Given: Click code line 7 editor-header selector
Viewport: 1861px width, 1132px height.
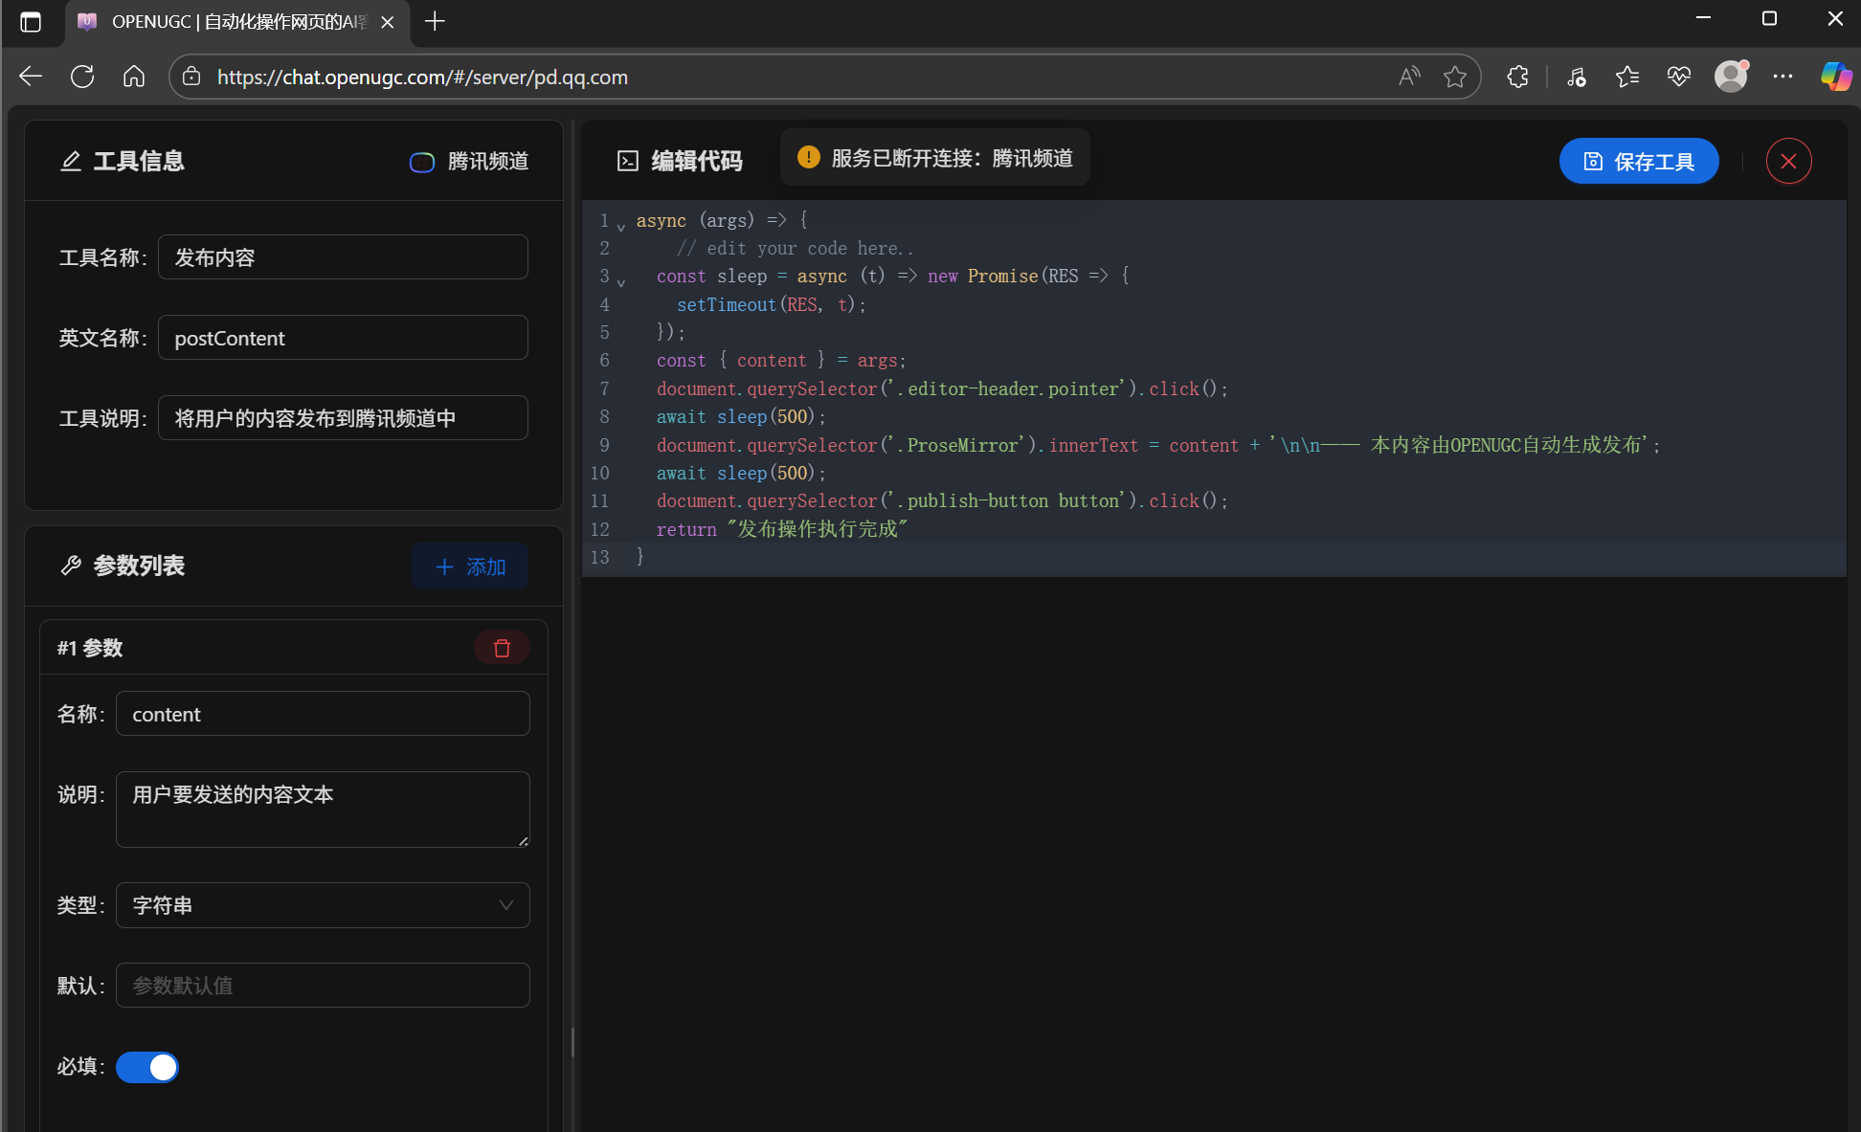Looking at the screenshot, I should coord(942,388).
